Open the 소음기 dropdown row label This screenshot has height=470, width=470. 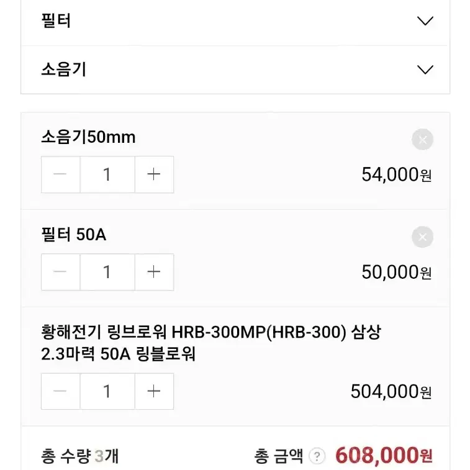63,70
